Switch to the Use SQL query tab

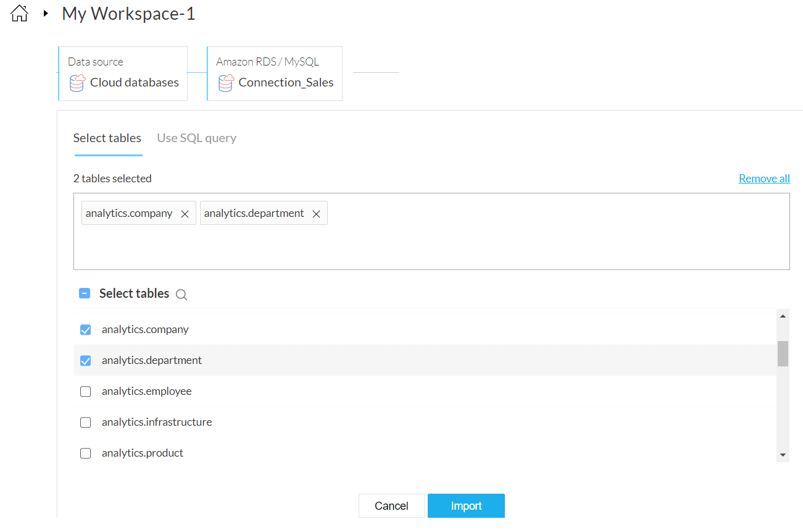[196, 138]
